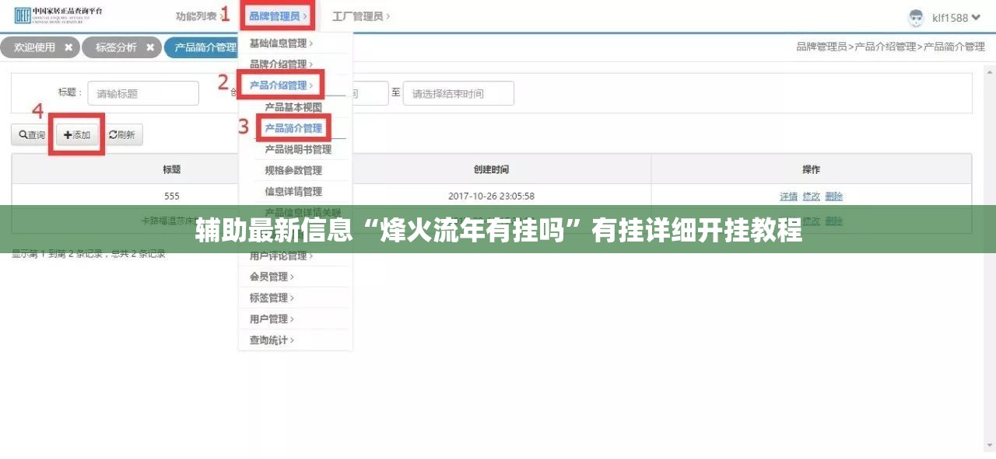Open 详情 link for row 555
The height and width of the screenshot is (459, 996).
point(788,196)
